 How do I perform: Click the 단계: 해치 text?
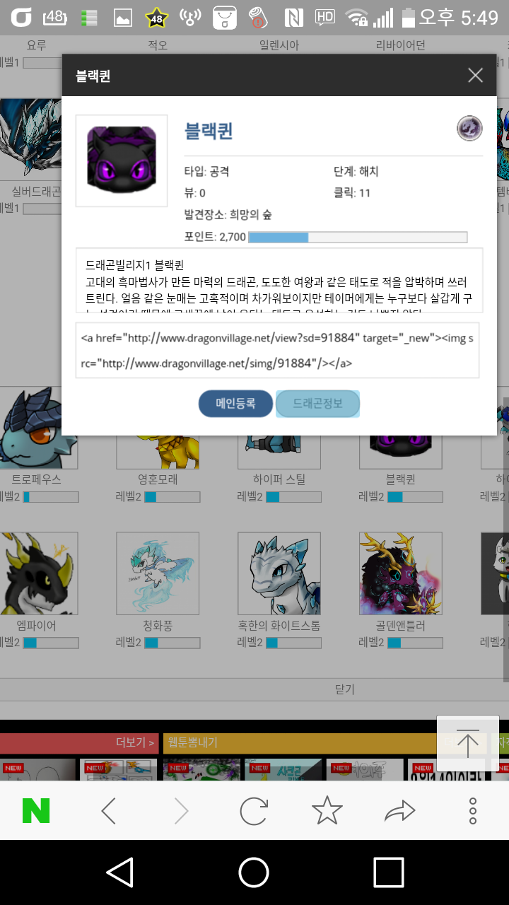[356, 172]
